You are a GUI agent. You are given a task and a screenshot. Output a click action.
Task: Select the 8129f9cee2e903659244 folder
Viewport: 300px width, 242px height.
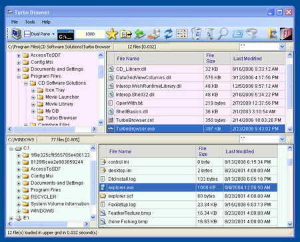click(x=57, y=162)
